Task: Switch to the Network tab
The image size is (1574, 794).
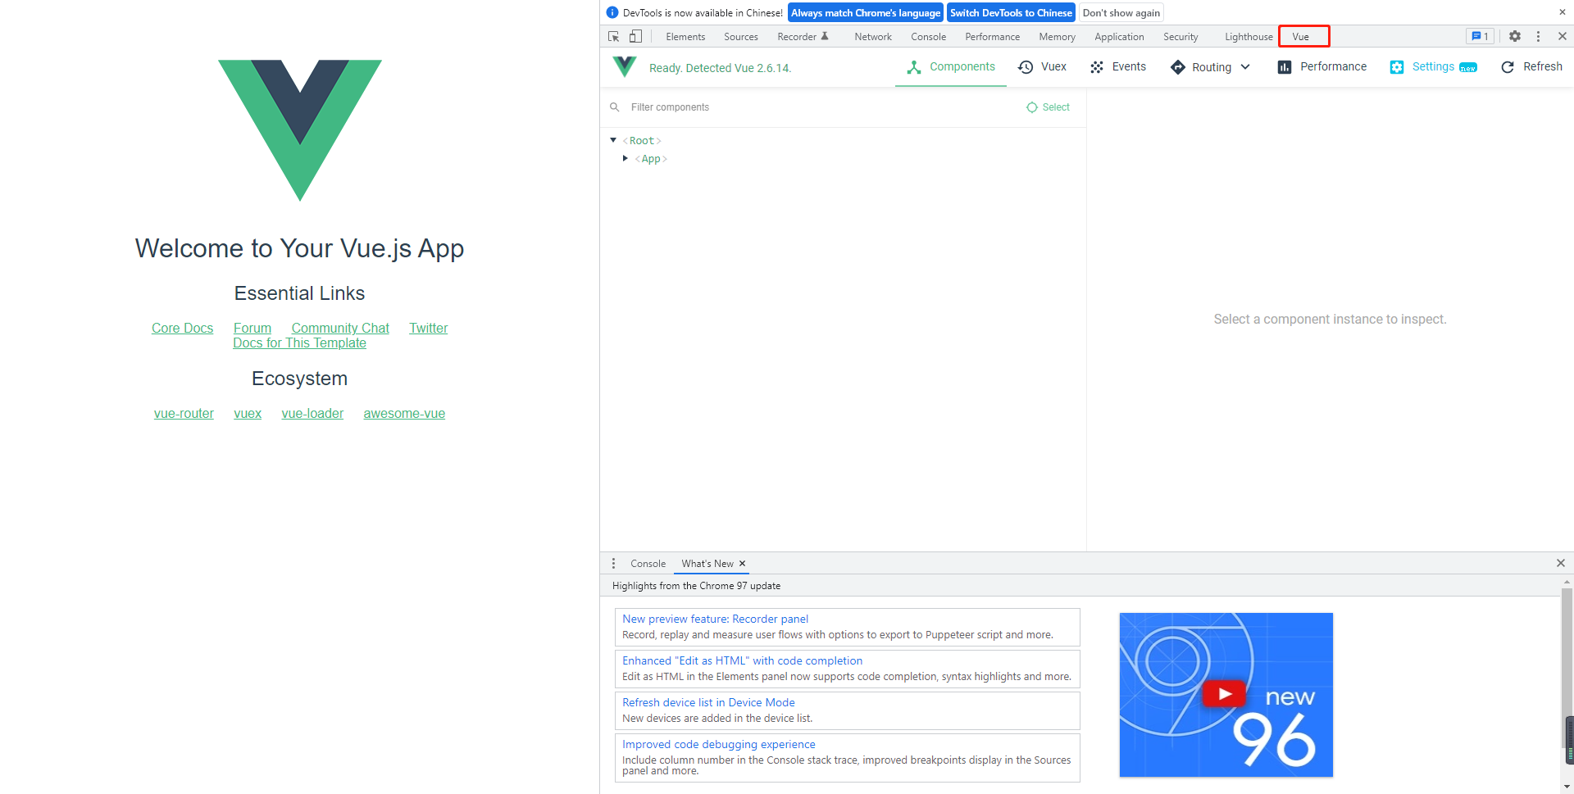Action: click(872, 37)
